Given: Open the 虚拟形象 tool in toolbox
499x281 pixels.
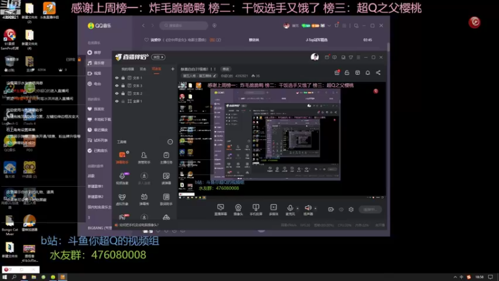Looking at the screenshot, I should pyautogui.click(x=122, y=199).
